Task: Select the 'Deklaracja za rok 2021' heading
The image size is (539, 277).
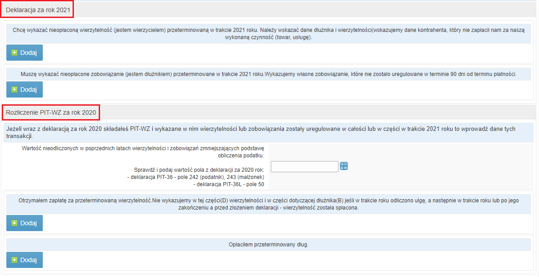Action: click(38, 10)
